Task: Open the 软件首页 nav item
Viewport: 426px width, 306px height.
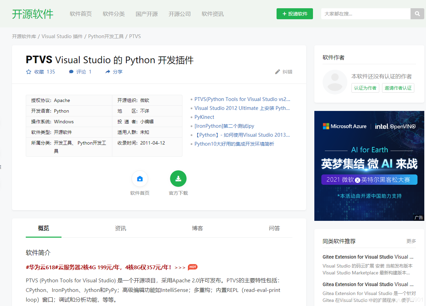Action: [x=81, y=14]
